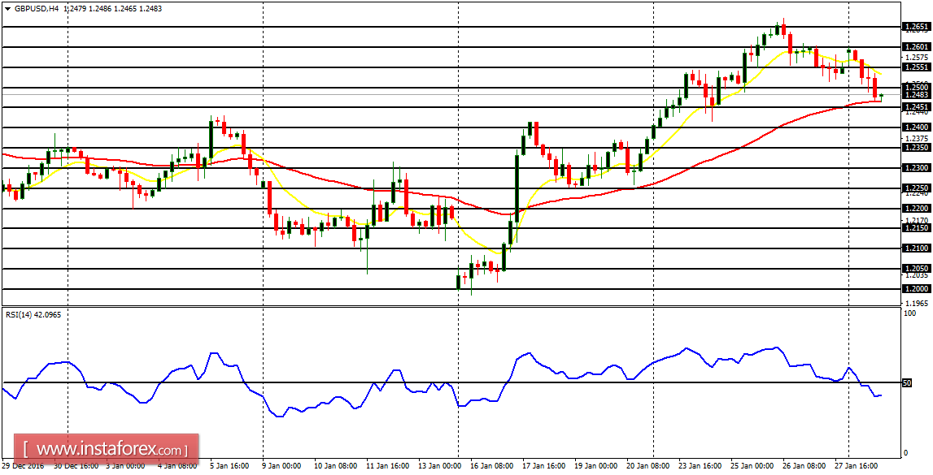Click the GBPUSD,H4 chart title text
Image resolution: width=933 pixels, height=475 pixels.
[37, 8]
